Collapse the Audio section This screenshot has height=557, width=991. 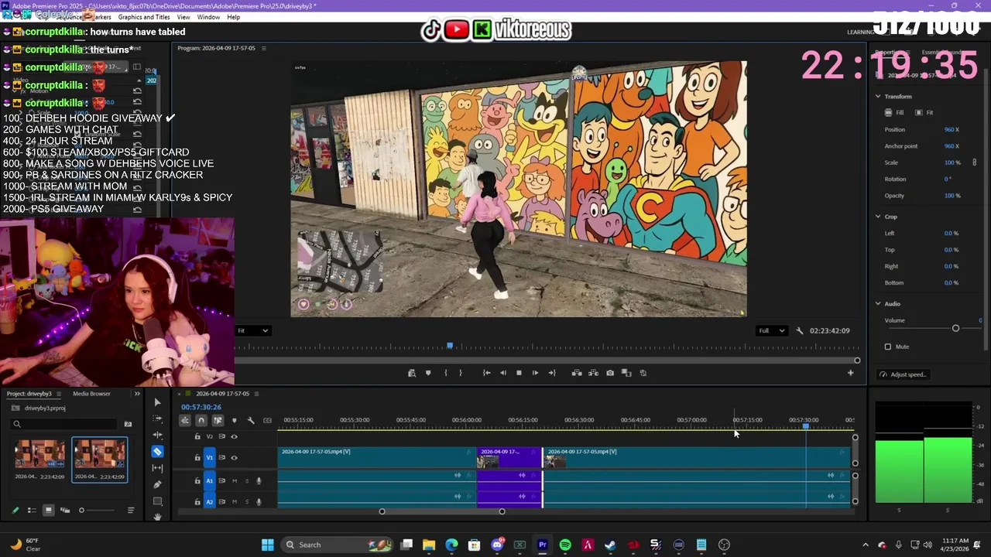(878, 304)
